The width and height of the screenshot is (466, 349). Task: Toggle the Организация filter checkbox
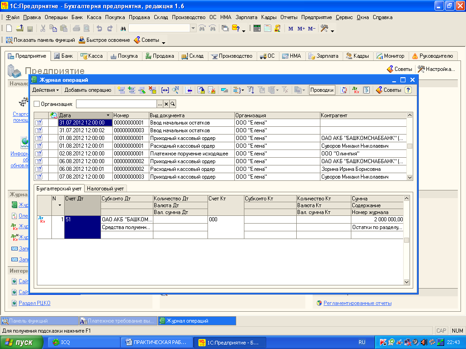(36, 104)
